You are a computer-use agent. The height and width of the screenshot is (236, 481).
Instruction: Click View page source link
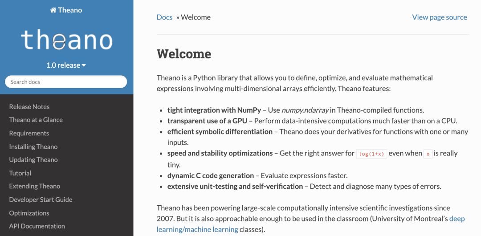coord(439,17)
